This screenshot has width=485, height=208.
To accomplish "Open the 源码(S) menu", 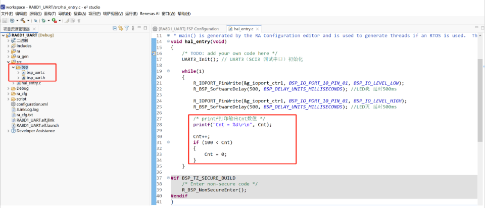I will coord(35,14).
